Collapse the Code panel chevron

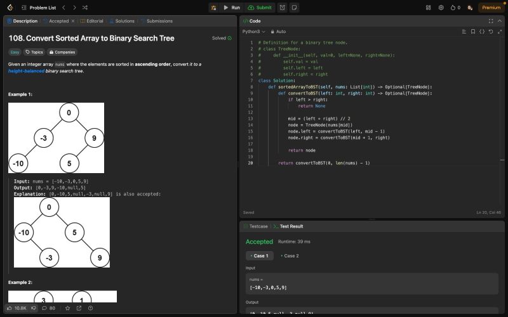click(x=500, y=21)
